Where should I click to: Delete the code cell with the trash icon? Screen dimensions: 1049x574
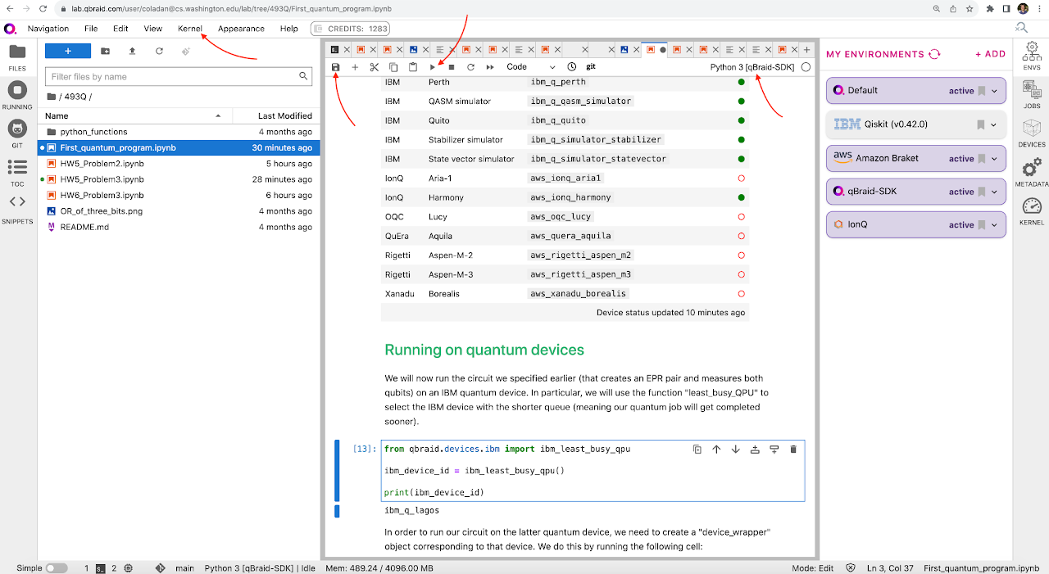point(793,450)
